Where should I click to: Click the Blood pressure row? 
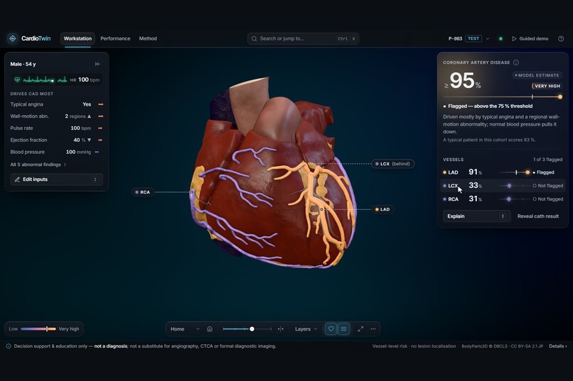(x=57, y=152)
